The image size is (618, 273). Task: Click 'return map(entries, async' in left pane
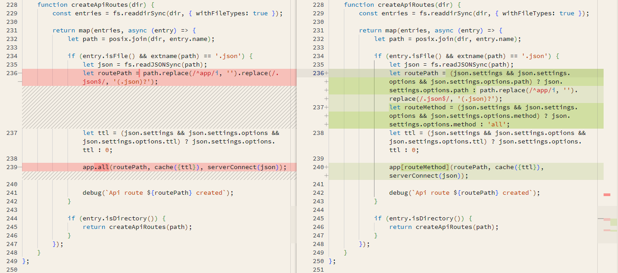[124, 30]
